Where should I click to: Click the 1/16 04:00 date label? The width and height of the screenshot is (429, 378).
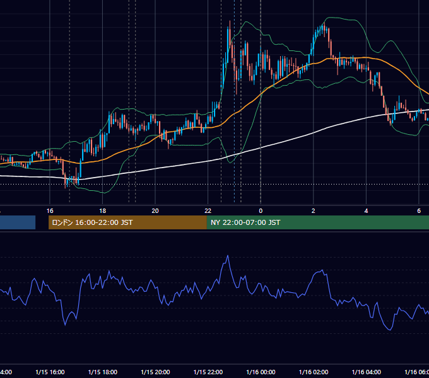[367, 372]
